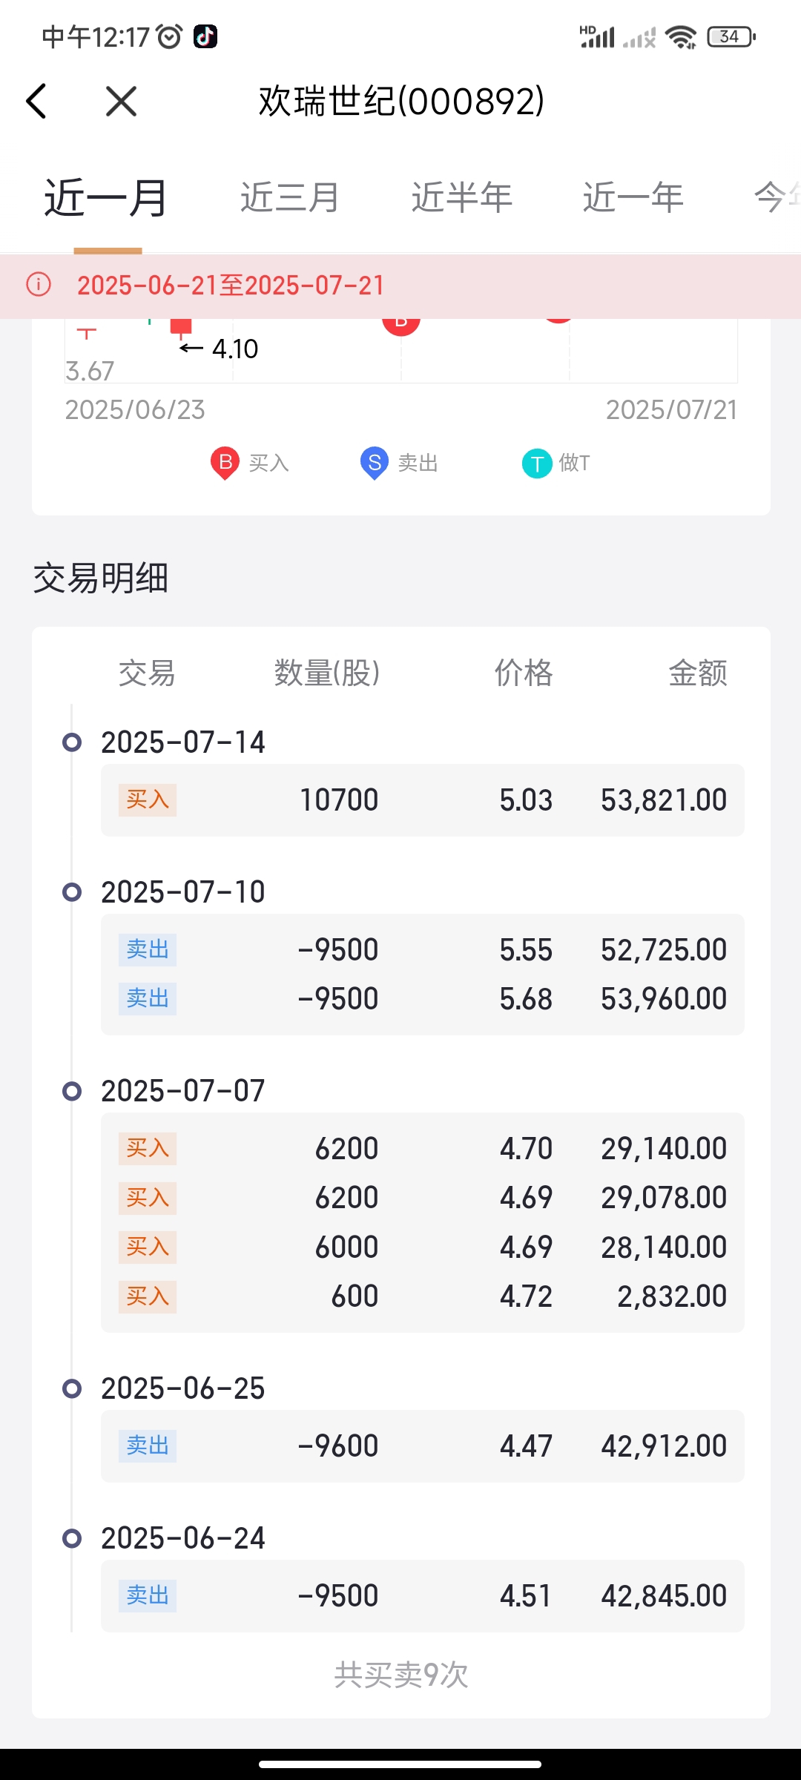Switch to the 近三月 tab
Viewport: 801px width, 1780px height.
[290, 198]
